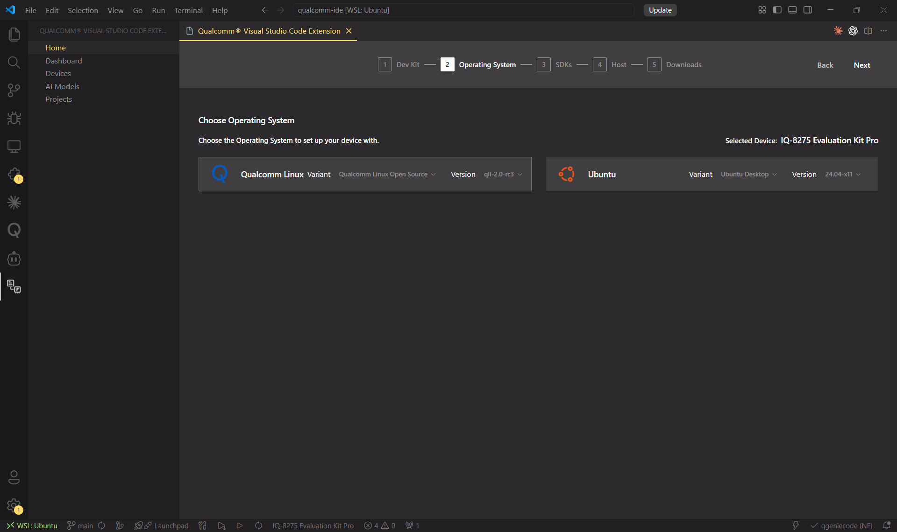Close the Qualcomm Visual Studio Code Extension tab

click(x=349, y=31)
